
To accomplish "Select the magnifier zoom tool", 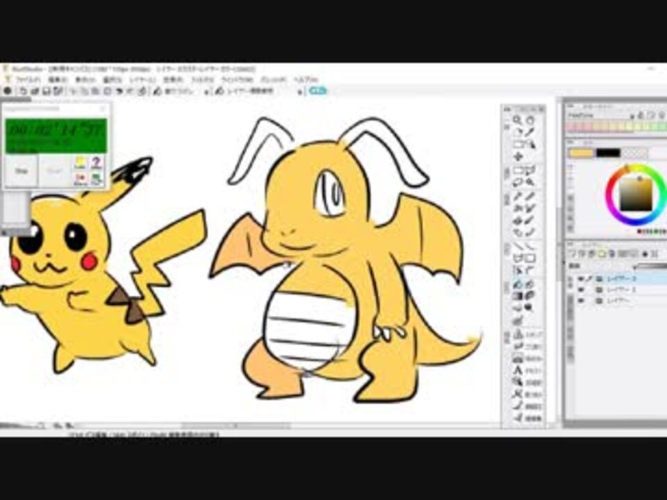I will [517, 120].
